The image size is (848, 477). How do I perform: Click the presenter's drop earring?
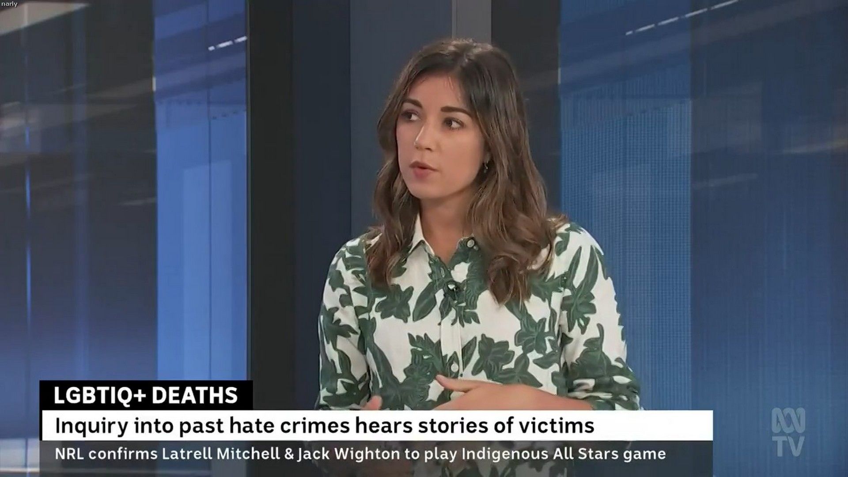tap(486, 167)
